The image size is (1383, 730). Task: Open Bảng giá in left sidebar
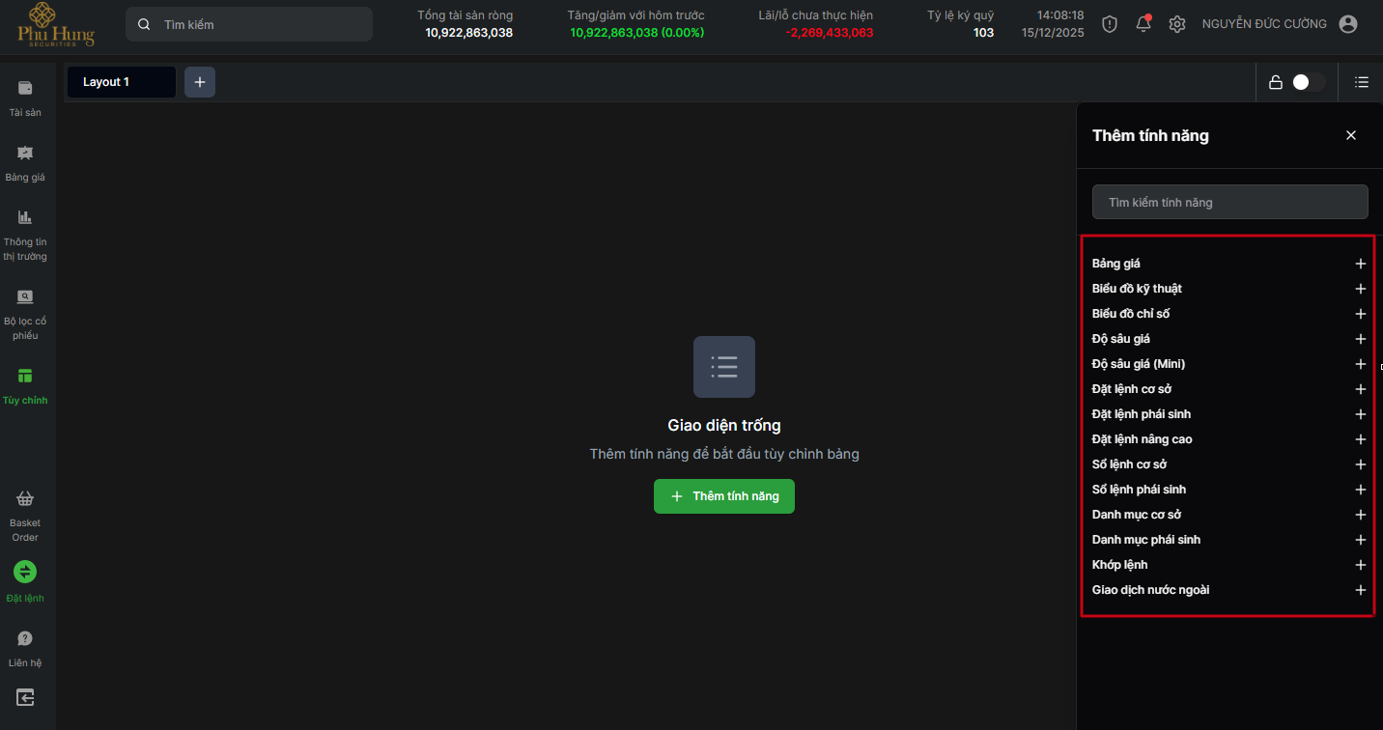tap(25, 154)
